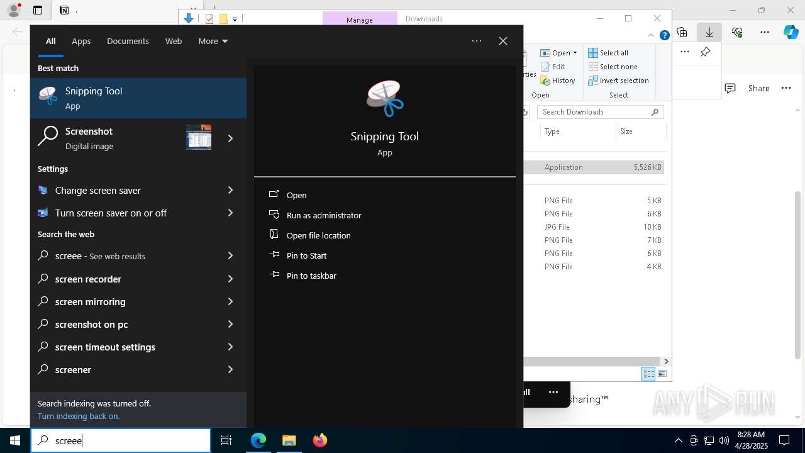
Task: Launch Microsoft Edge from taskbar
Action: pyautogui.click(x=258, y=440)
